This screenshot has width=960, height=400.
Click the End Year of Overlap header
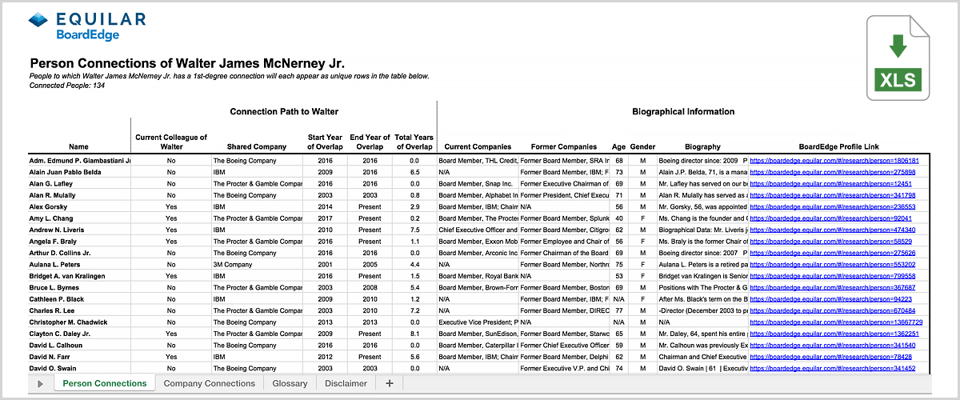(x=370, y=142)
